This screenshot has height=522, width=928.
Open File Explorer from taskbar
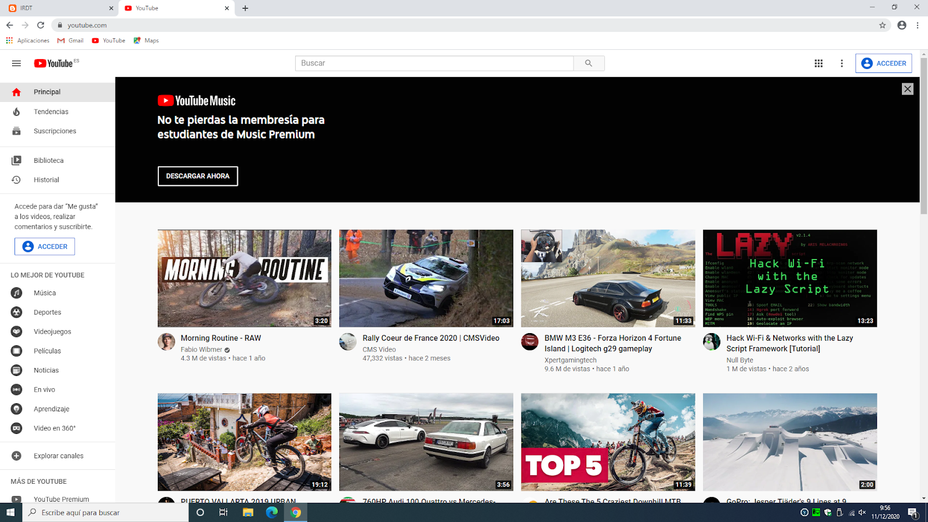coord(248,512)
